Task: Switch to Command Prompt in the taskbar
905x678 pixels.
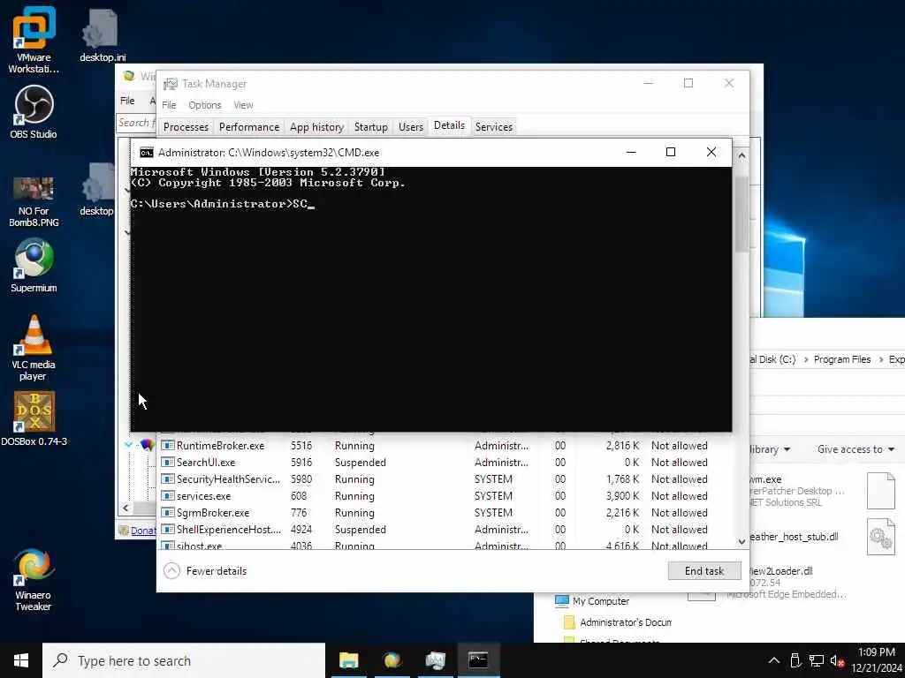Action: pyautogui.click(x=478, y=660)
